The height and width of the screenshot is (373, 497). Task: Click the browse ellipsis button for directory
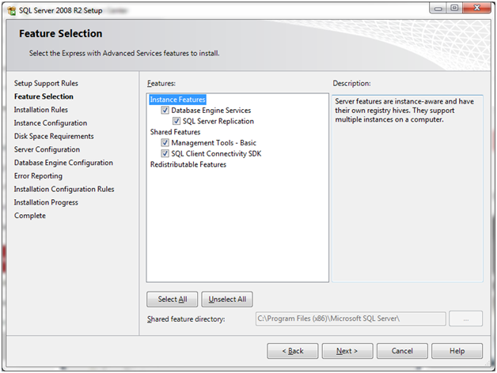[x=465, y=318]
